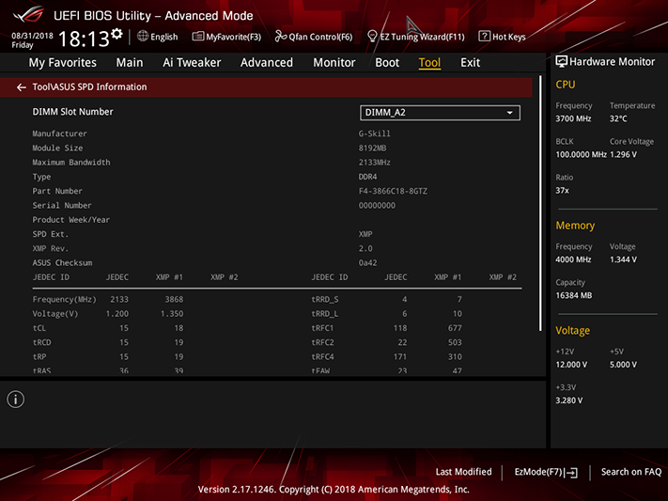Open Search on FAQ

click(x=631, y=472)
